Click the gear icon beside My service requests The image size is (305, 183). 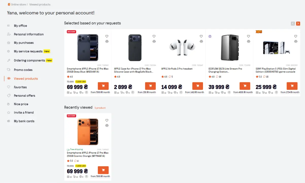[9, 51]
